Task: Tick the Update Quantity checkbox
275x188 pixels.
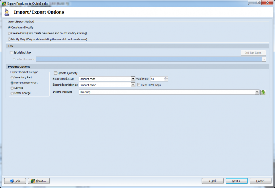Action: pos(56,73)
